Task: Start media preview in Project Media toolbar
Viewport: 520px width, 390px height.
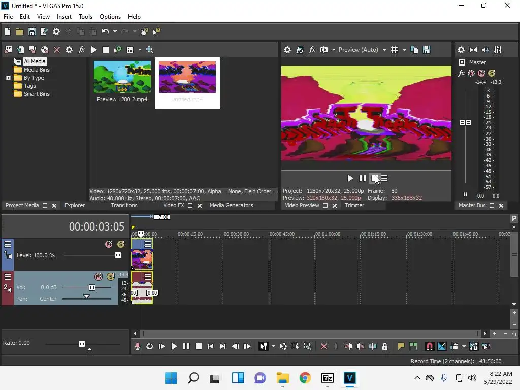Action: [94, 50]
